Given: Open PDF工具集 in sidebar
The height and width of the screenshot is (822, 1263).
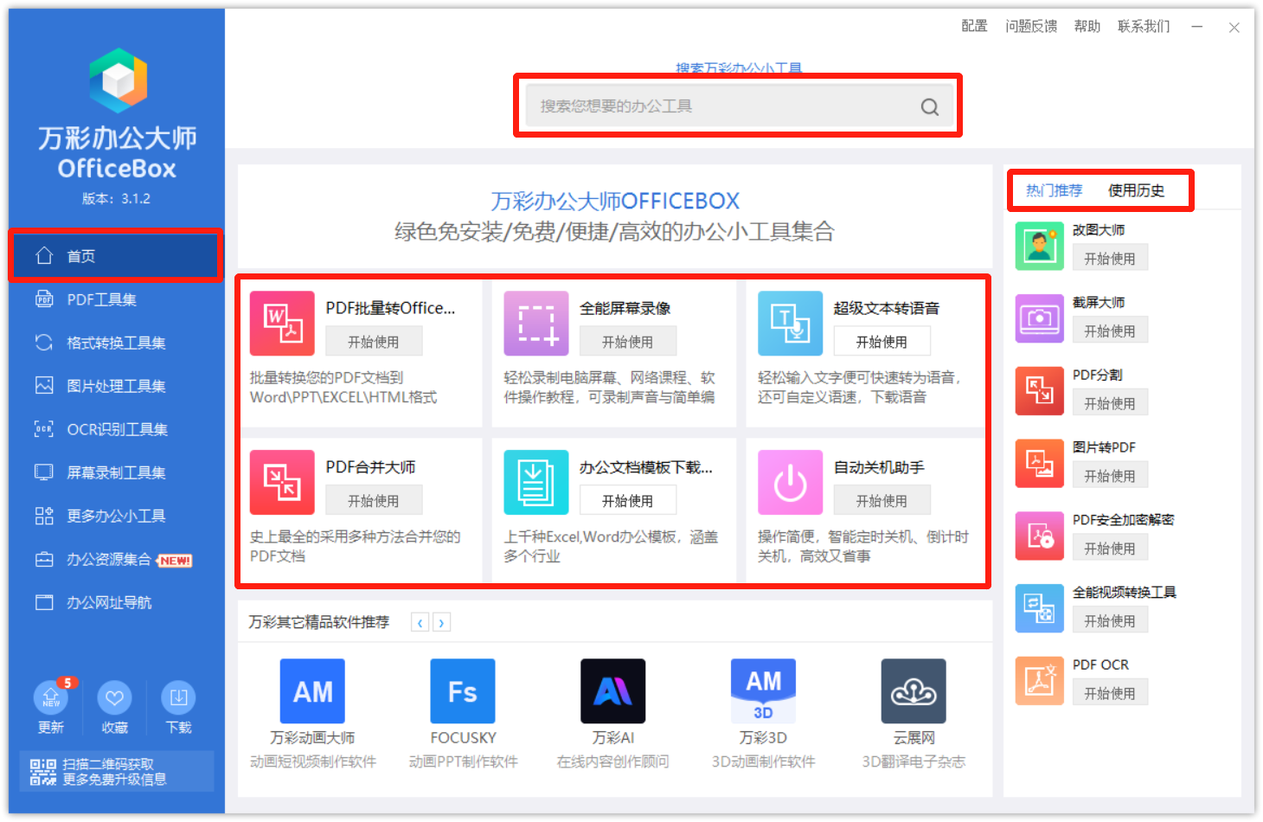Looking at the screenshot, I should [116, 299].
